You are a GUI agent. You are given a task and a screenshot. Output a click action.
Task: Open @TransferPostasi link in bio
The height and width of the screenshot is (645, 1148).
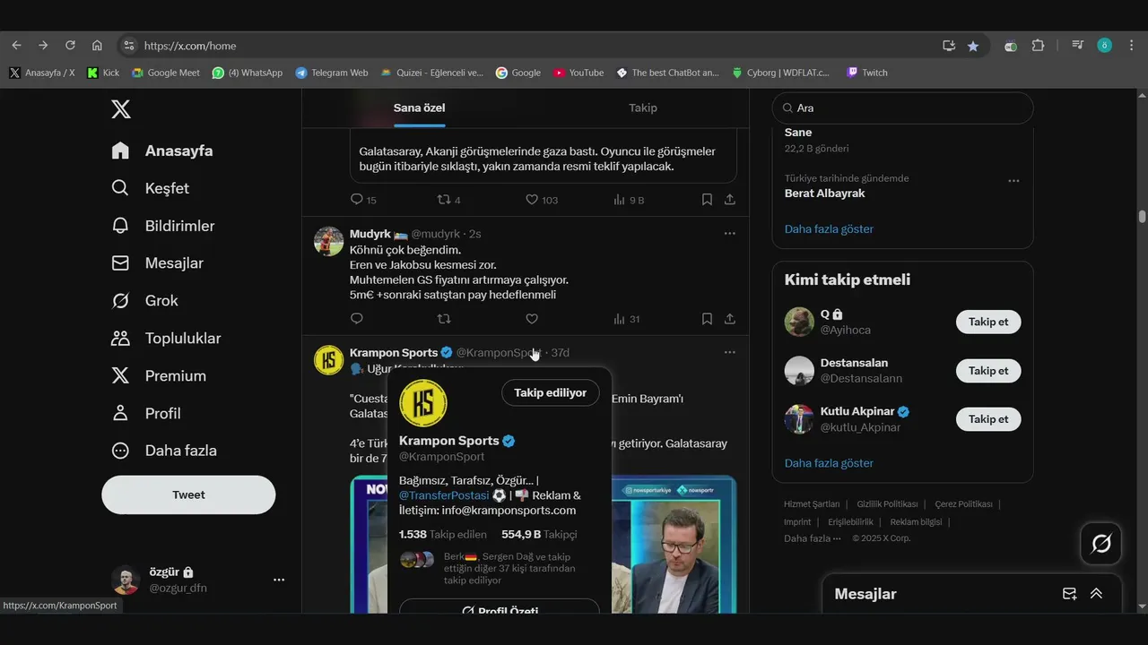444,495
